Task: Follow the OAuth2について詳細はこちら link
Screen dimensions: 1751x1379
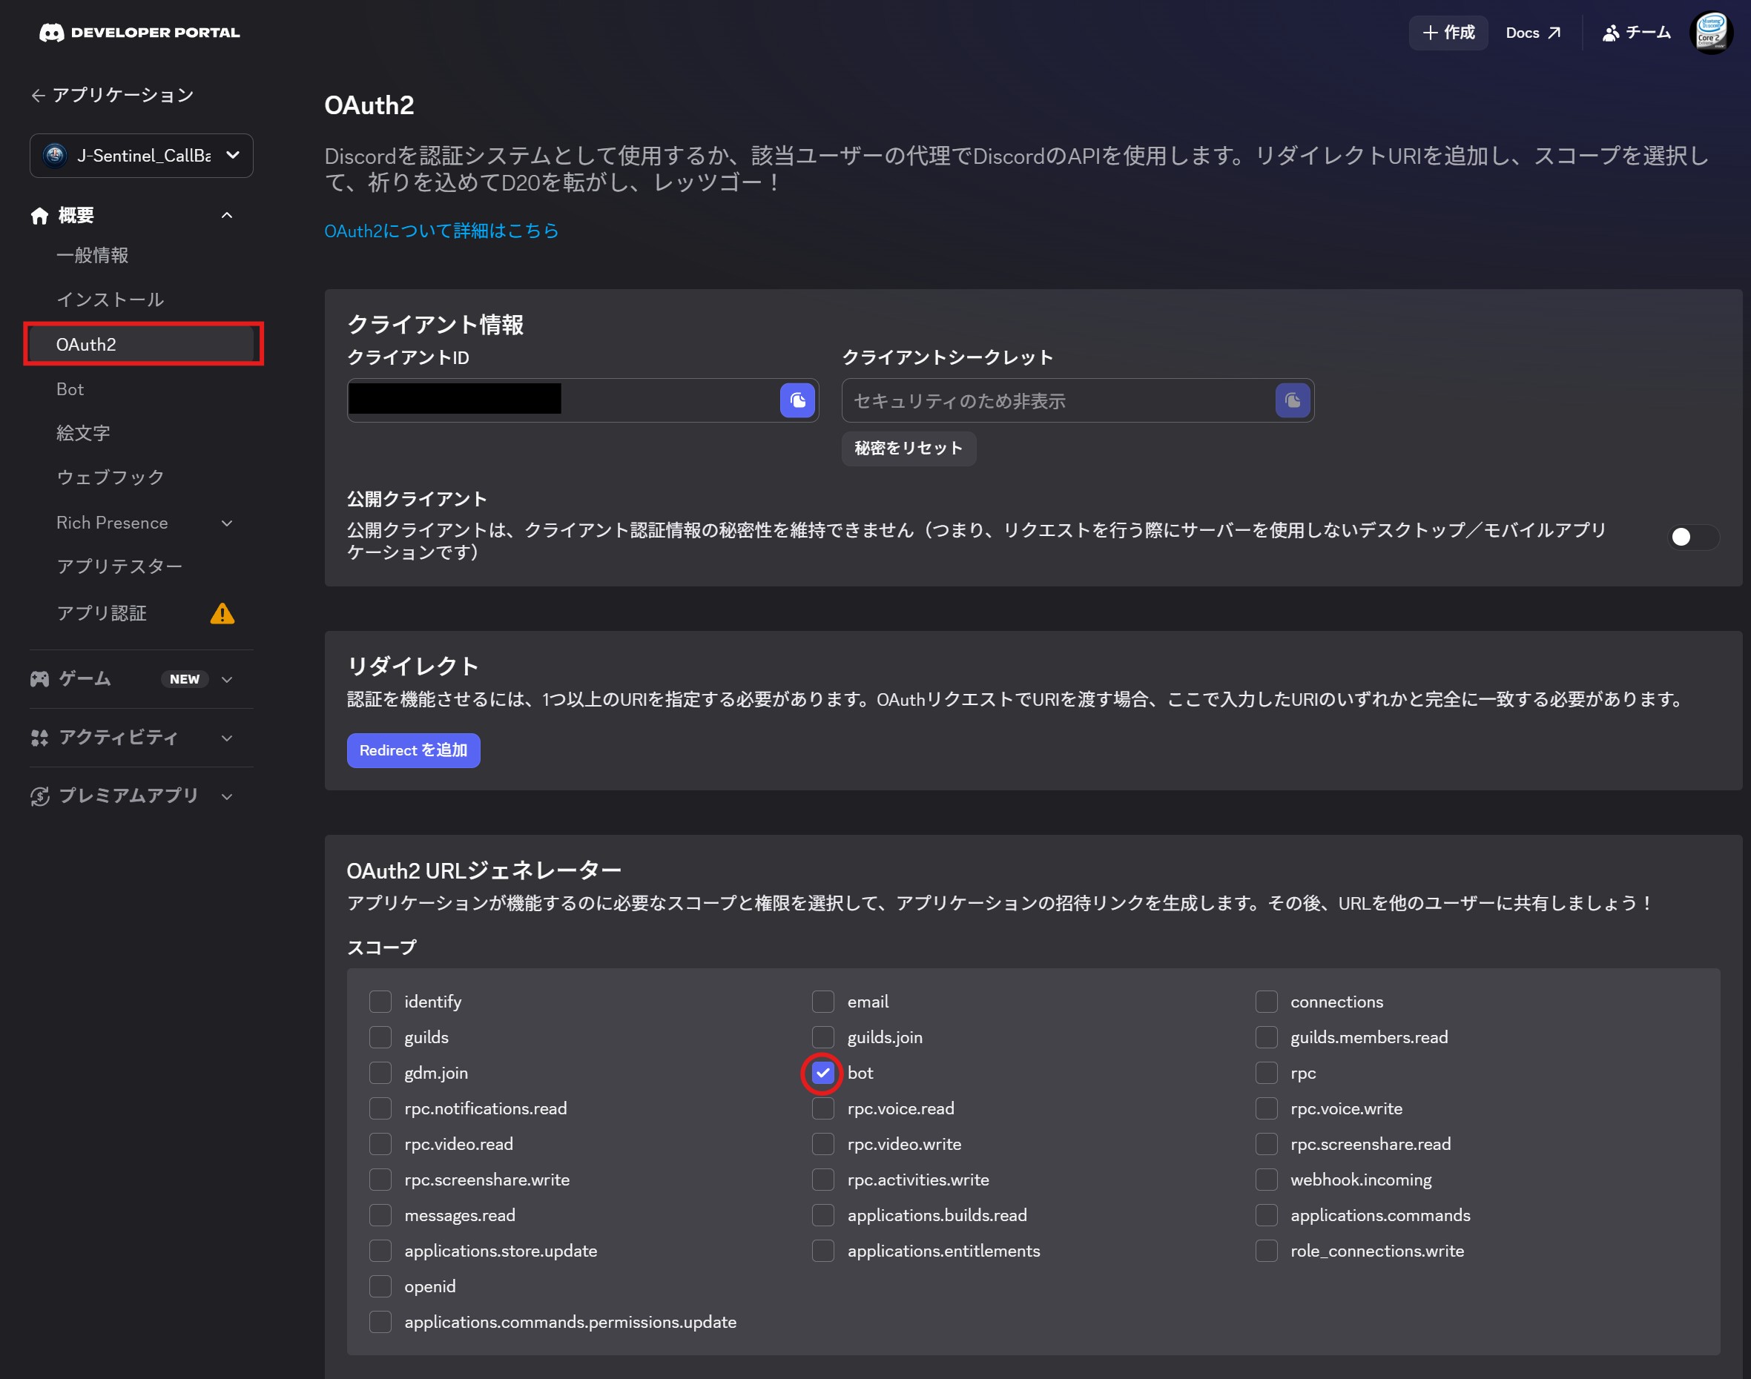Action: (441, 231)
